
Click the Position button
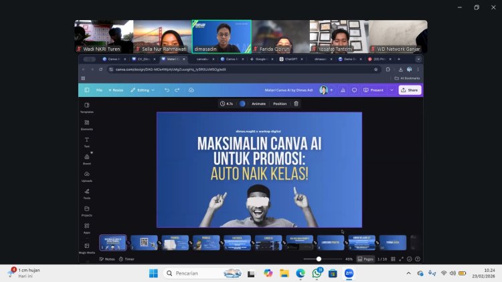[x=280, y=104]
